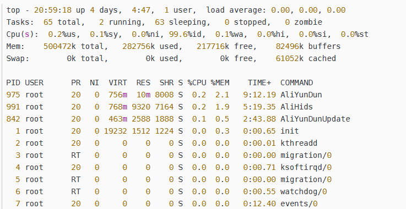Viewport: 406px width, 209px height.
Task: Select the load average label text
Action: pos(236,10)
